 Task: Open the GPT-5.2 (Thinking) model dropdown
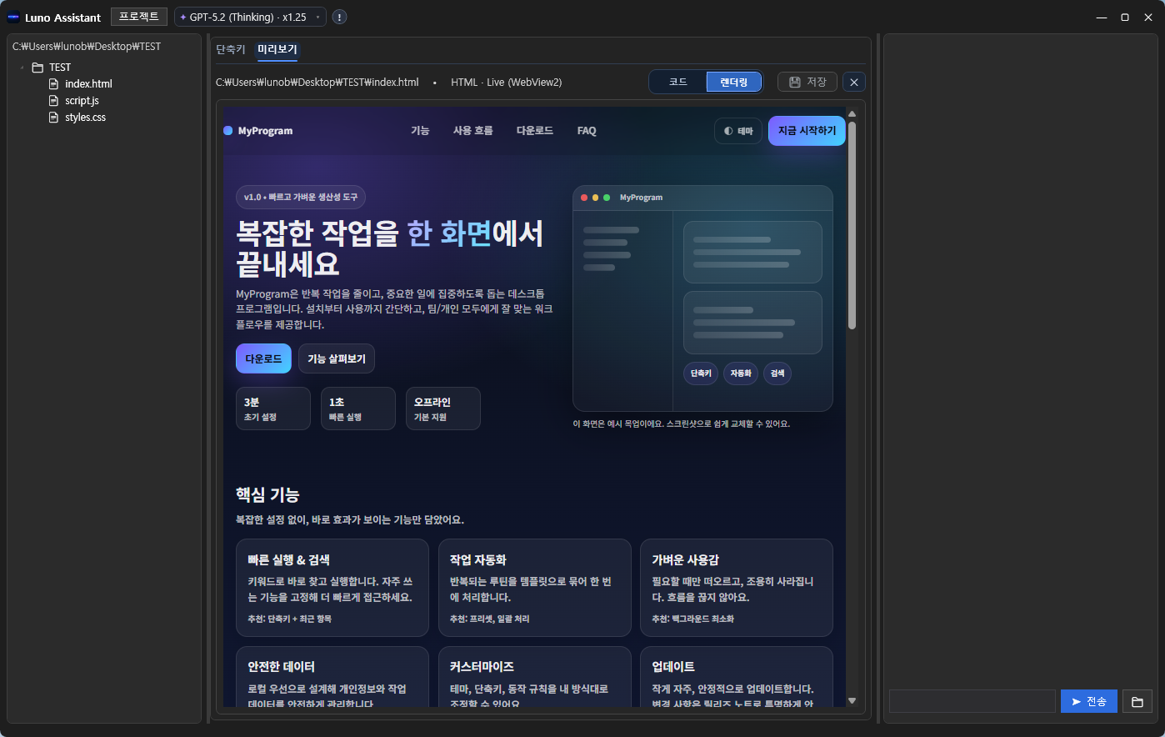click(x=249, y=16)
